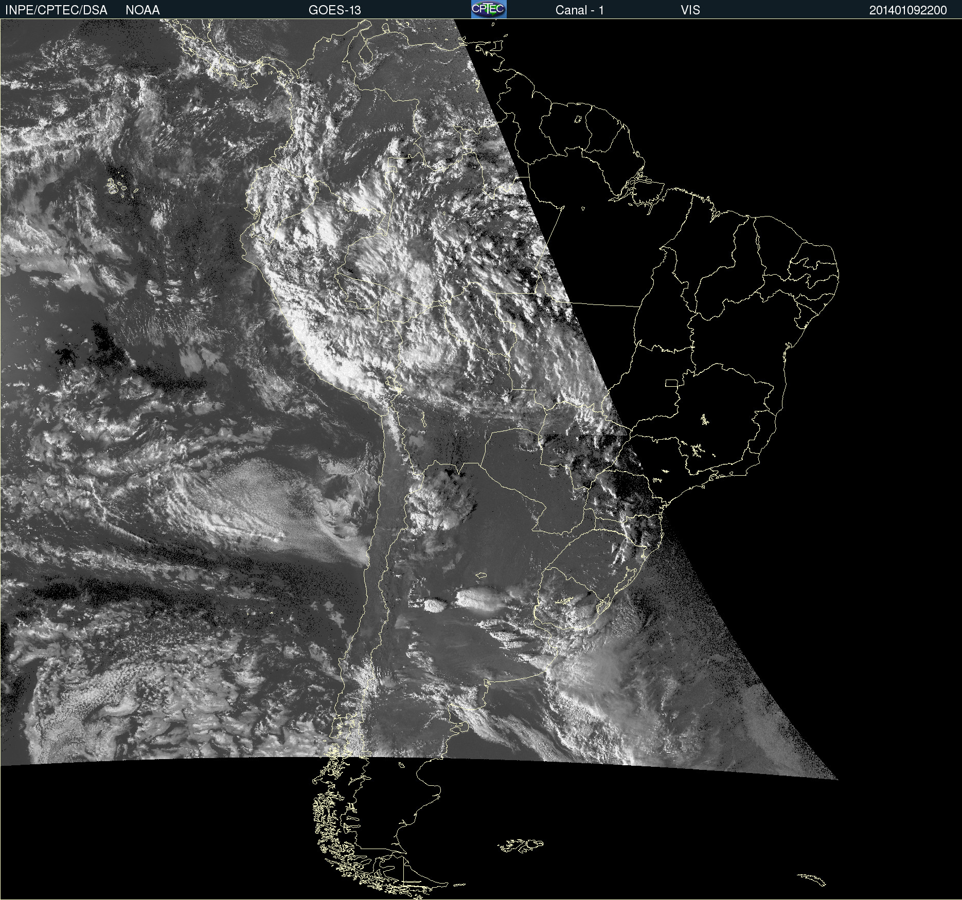
Task: Click the 'NOAA' label in header
Action: (142, 10)
